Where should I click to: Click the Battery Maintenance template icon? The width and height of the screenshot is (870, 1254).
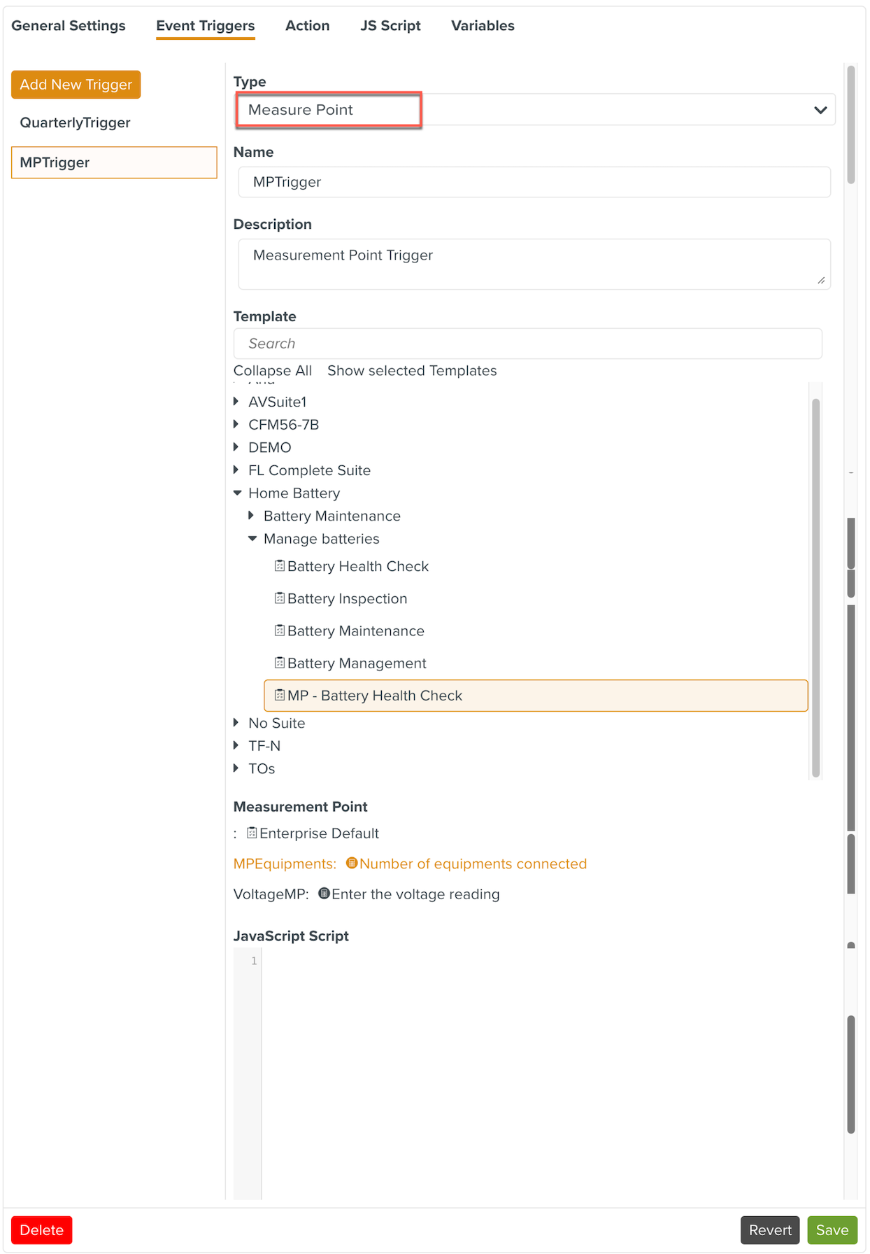click(x=280, y=630)
